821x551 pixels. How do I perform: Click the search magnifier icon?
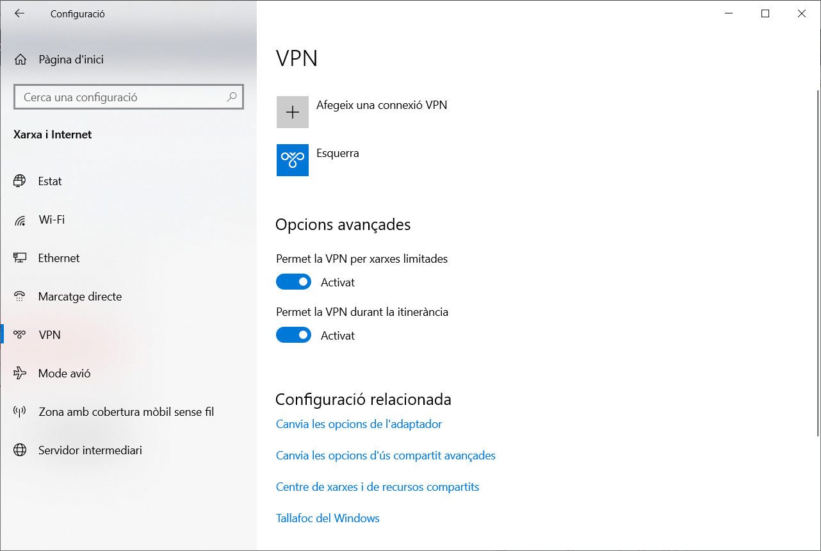[x=231, y=97]
